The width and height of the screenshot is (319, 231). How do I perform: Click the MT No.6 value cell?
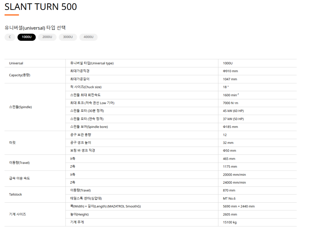[229, 199]
